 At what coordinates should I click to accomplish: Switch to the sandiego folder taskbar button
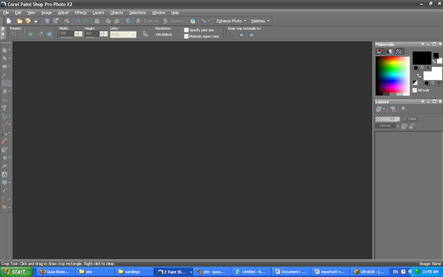[x=134, y=272]
